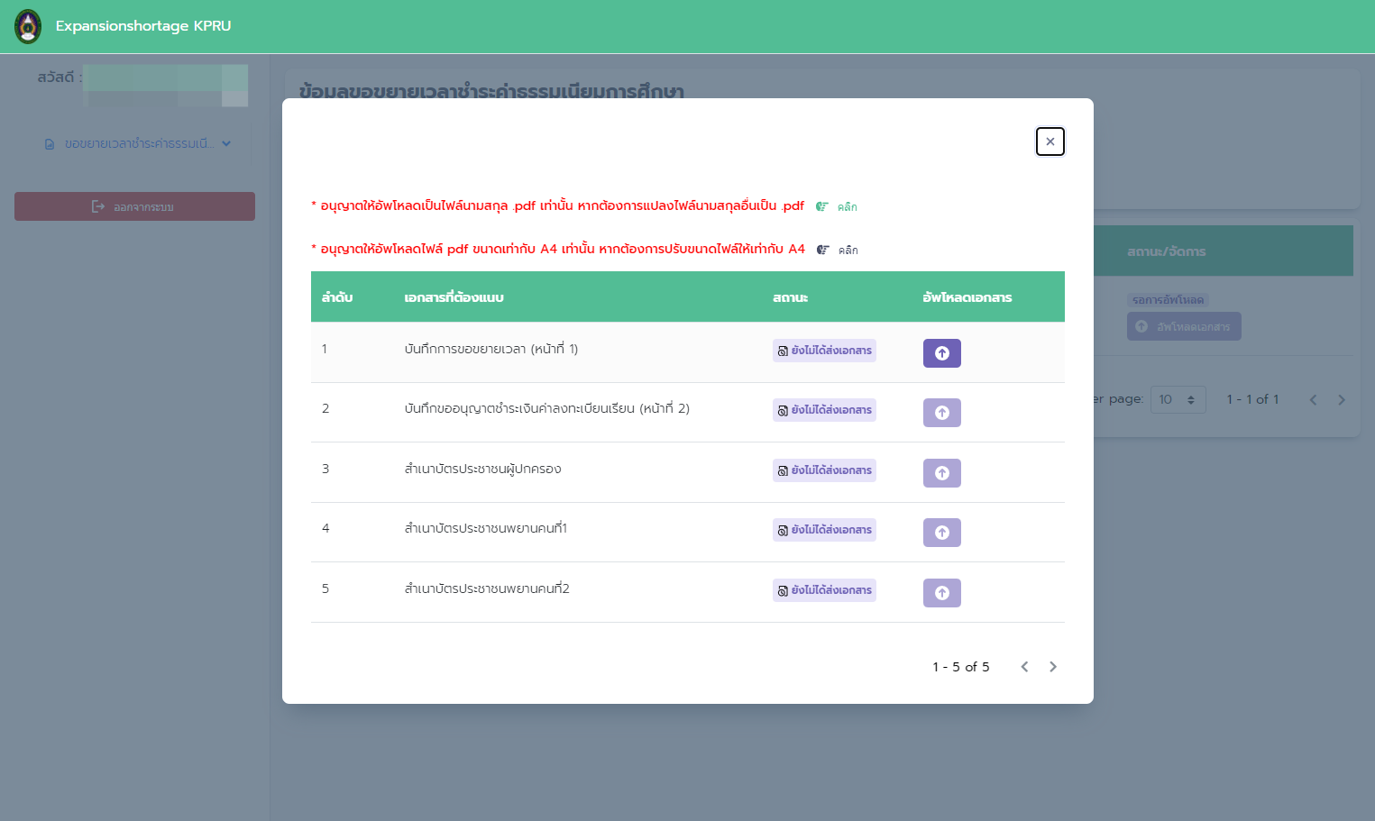Image resolution: width=1375 pixels, height=821 pixels.
Task: Close the upload documents dialog
Action: click(1050, 141)
